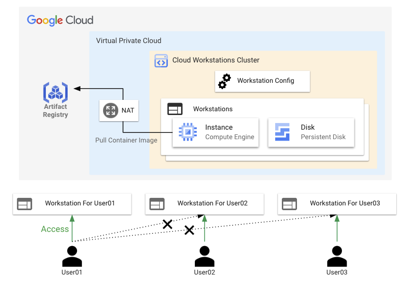Click the Cloud Workstations Cluster title
Image resolution: width=410 pixels, height=284 pixels.
pyautogui.click(x=216, y=60)
